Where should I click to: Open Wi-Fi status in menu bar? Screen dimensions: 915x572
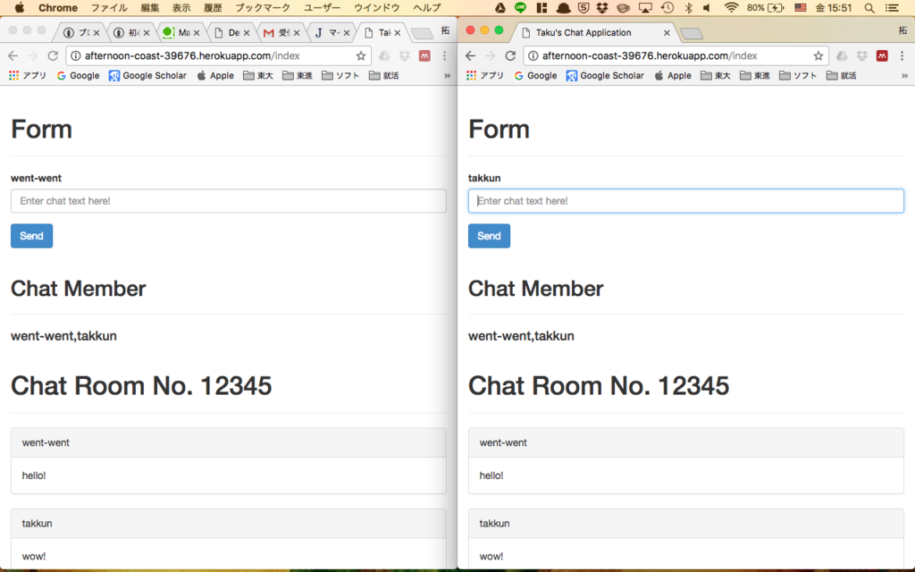pos(731,7)
